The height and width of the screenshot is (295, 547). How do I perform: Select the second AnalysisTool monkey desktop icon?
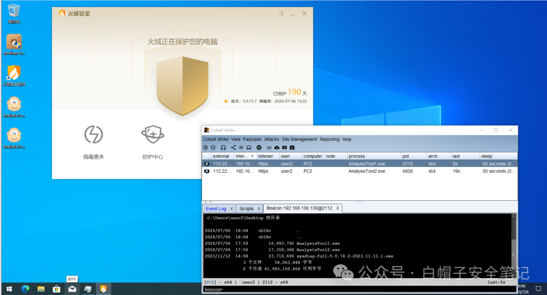pos(14,138)
